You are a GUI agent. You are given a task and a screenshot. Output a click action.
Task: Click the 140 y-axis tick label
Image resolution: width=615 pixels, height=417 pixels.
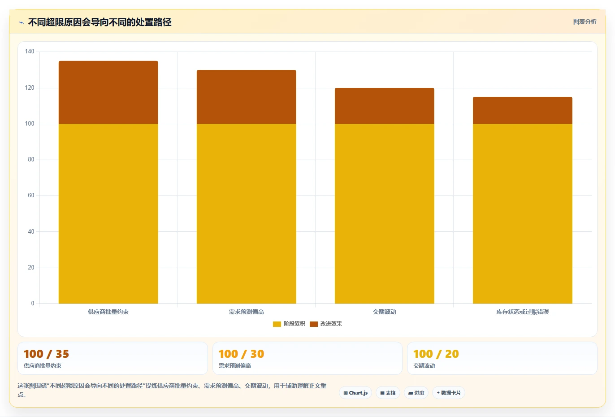30,52
